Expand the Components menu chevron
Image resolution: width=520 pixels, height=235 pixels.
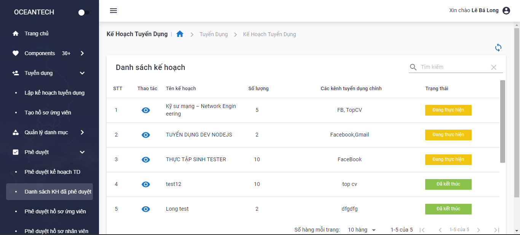click(x=82, y=53)
